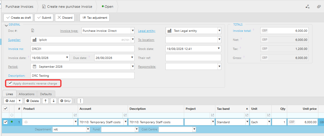Image resolution: width=324 pixels, height=136 pixels.
Task: Go to Purchase Invoices breadcrumb
Action: tap(19, 7)
